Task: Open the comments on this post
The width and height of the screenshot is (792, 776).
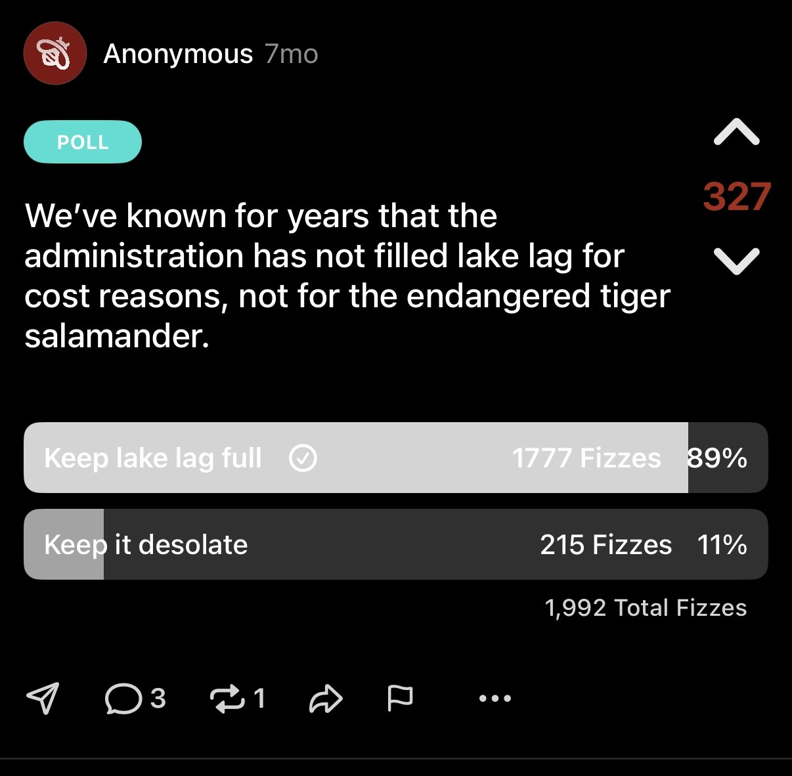Action: tap(125, 698)
